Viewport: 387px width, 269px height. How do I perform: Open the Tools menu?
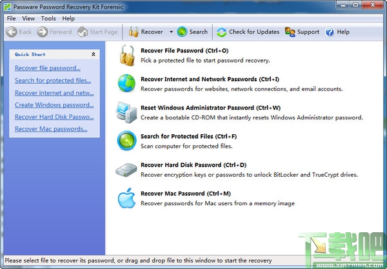[48, 19]
